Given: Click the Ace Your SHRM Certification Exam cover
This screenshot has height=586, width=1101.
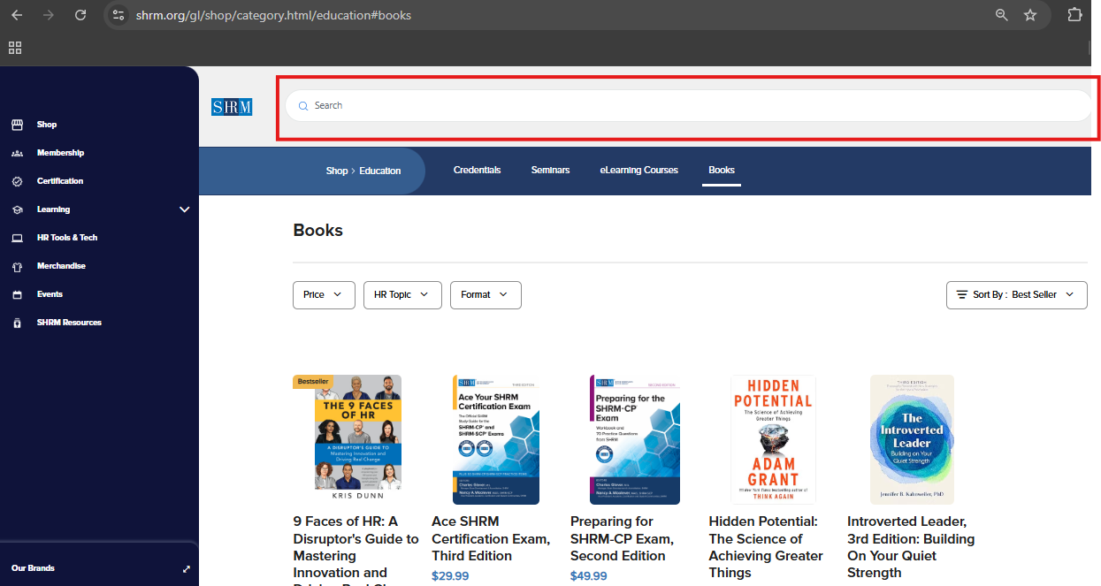Looking at the screenshot, I should click(496, 439).
